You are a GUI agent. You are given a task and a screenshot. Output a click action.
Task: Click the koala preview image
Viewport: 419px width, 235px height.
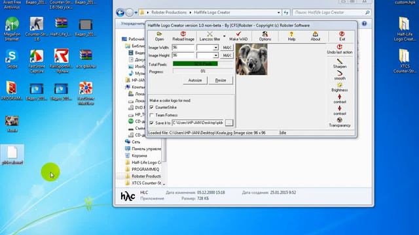pyautogui.click(x=251, y=59)
